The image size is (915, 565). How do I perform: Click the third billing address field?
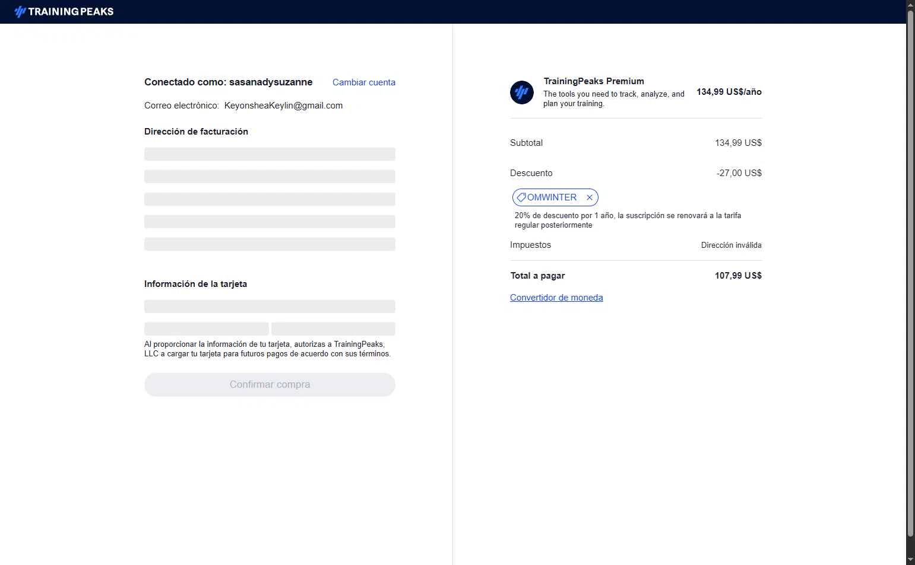[x=270, y=199]
